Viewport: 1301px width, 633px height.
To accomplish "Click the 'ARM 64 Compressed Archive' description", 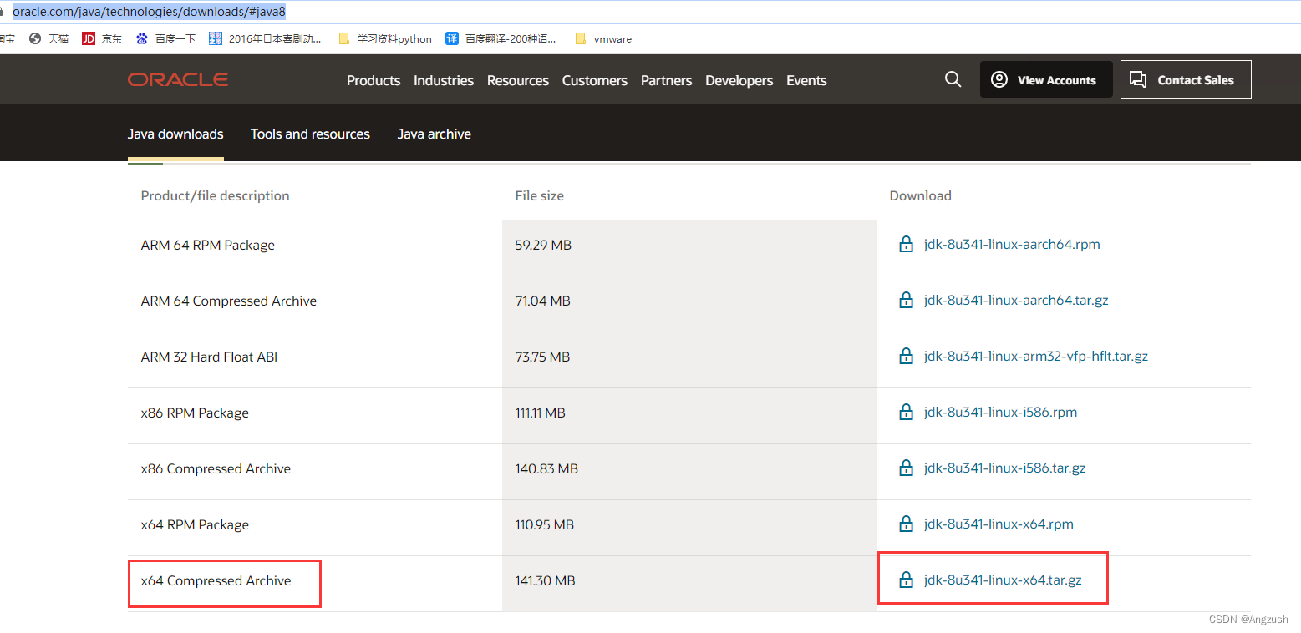I will (229, 301).
